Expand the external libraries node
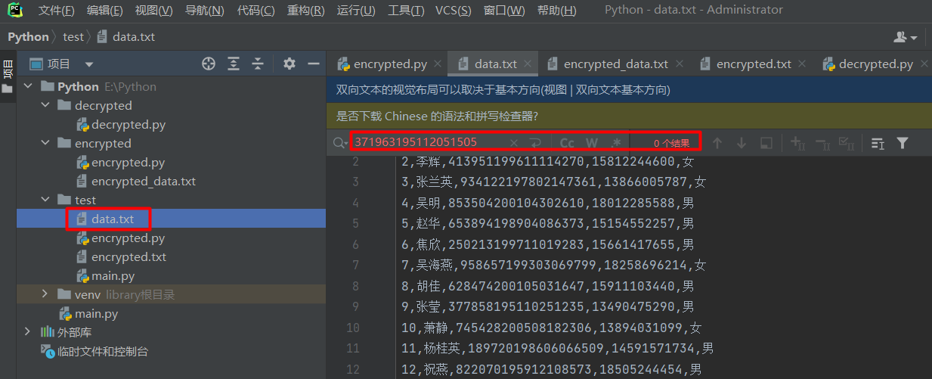The height and width of the screenshot is (379, 932). 28,332
